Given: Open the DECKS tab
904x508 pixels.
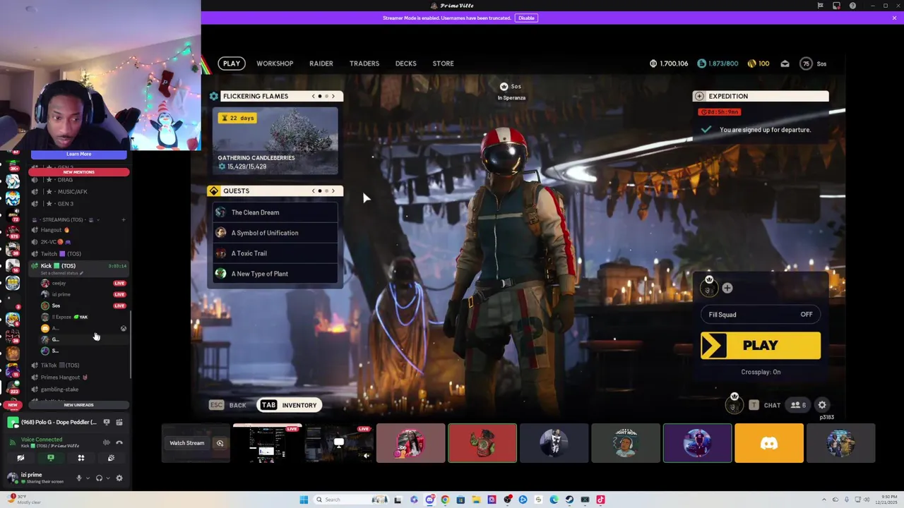Looking at the screenshot, I should pyautogui.click(x=406, y=64).
